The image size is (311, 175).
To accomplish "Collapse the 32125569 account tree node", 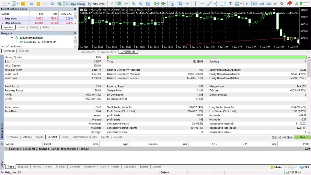I will coord(12,38).
